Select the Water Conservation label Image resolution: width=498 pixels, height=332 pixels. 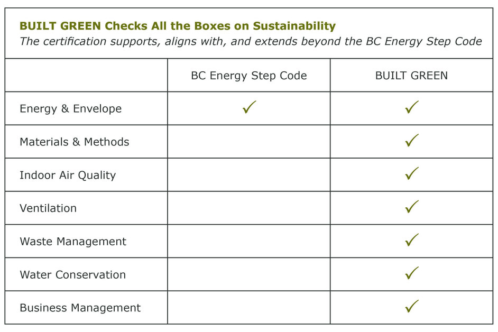[73, 275]
